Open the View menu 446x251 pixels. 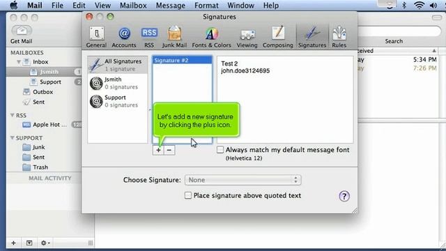(102, 5)
